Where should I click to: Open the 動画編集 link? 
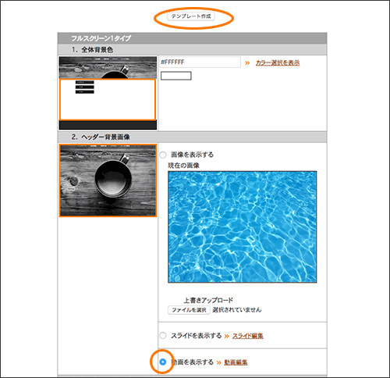pos(236,362)
